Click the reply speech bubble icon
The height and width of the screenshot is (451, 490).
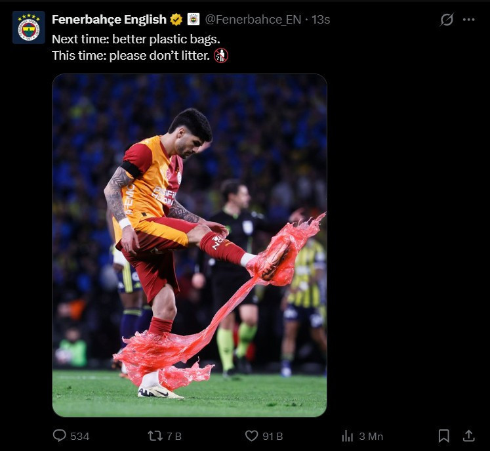point(59,436)
